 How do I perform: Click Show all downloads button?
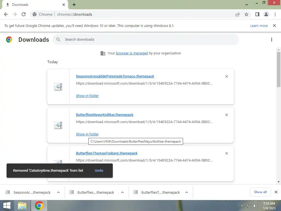pos(260,192)
